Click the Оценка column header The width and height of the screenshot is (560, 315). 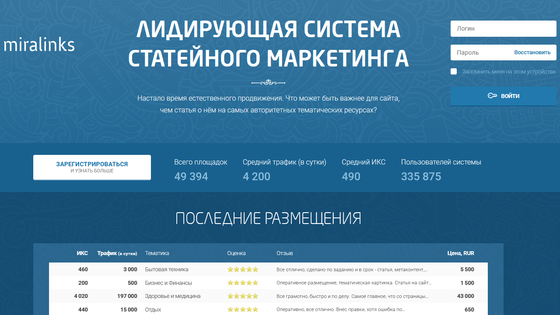point(236,253)
